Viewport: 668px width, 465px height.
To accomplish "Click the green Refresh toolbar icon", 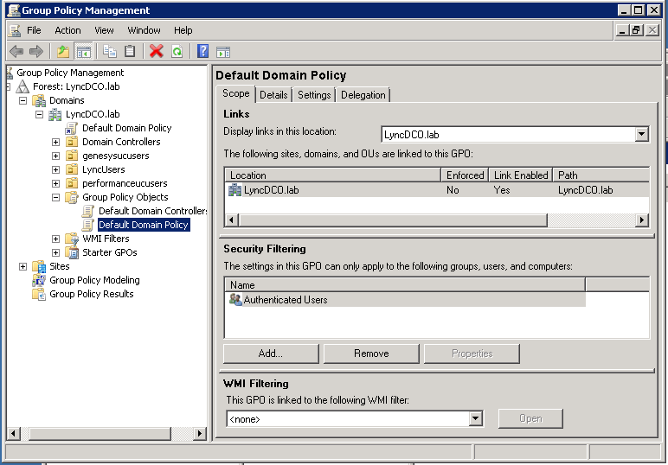I will click(177, 52).
